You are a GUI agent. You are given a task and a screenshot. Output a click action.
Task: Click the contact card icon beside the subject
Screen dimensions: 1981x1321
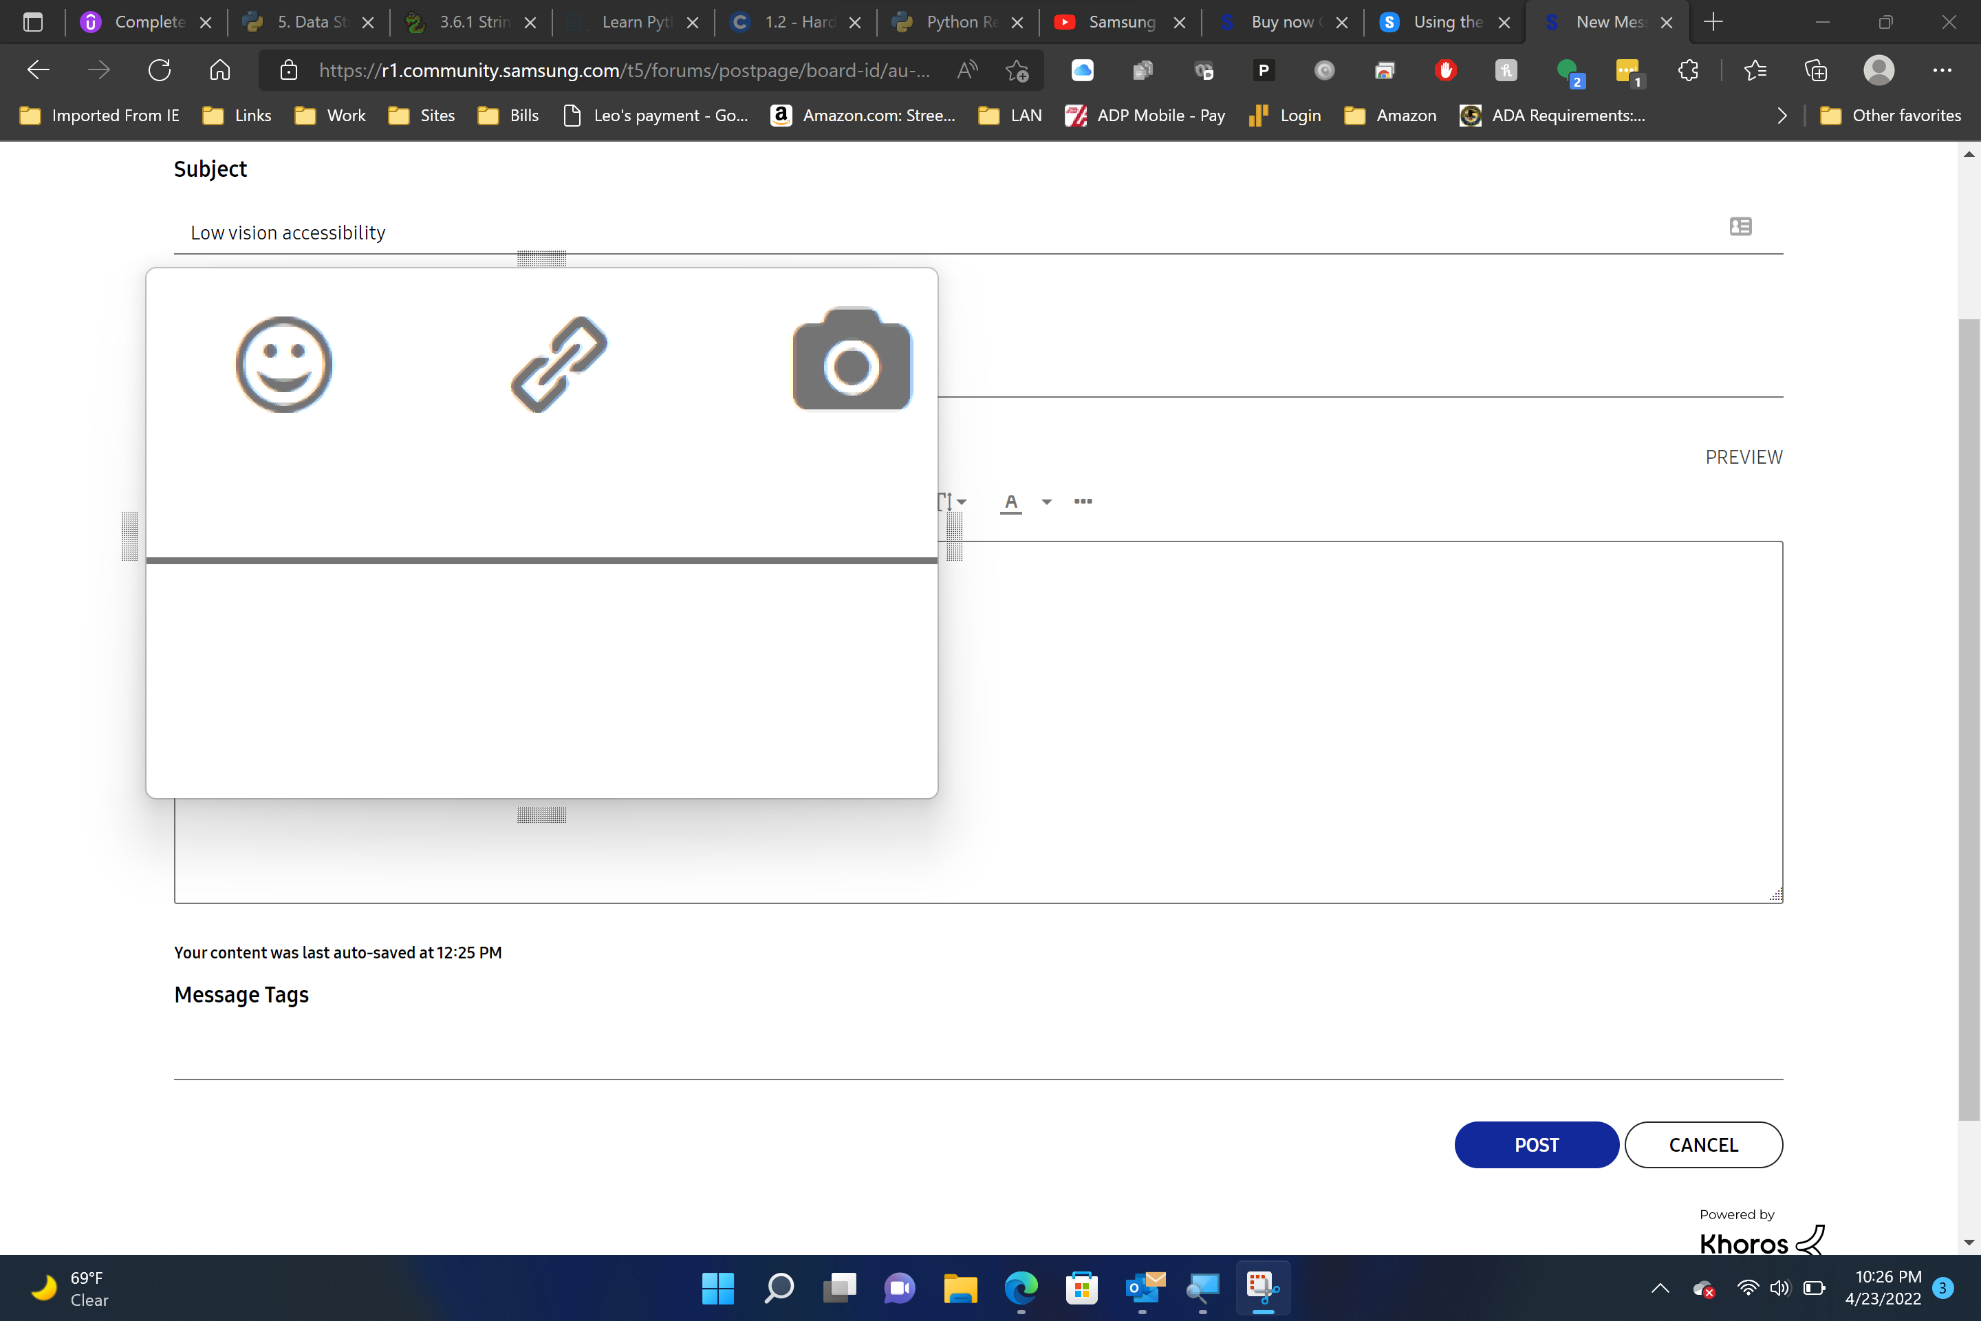(1740, 226)
